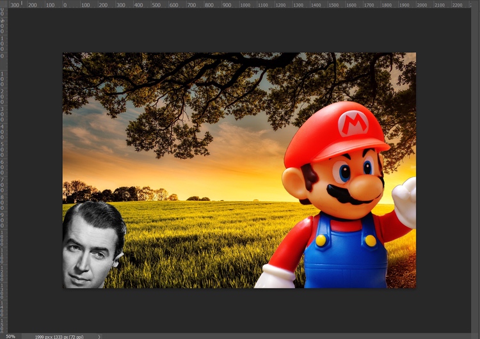Click the 1000 mark on horizontal ruler
480x339 pixels.
pyautogui.click(x=245, y=5)
